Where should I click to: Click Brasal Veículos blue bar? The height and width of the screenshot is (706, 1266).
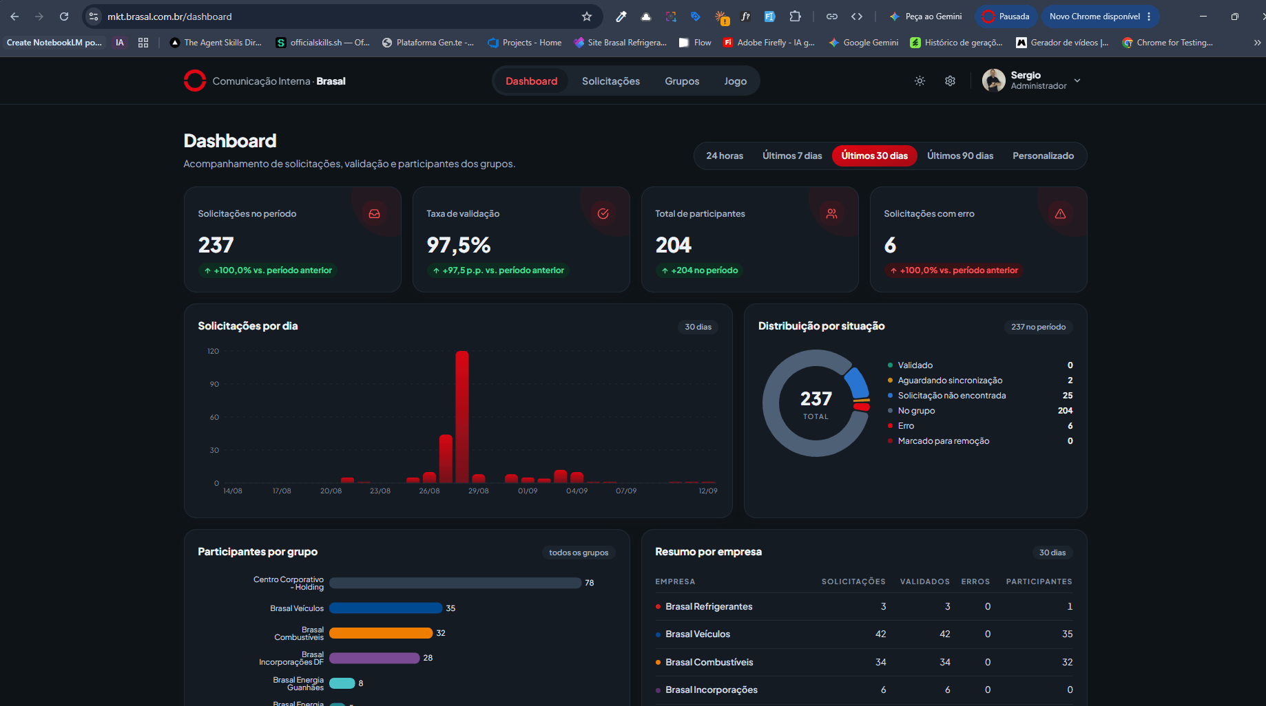pyautogui.click(x=386, y=608)
